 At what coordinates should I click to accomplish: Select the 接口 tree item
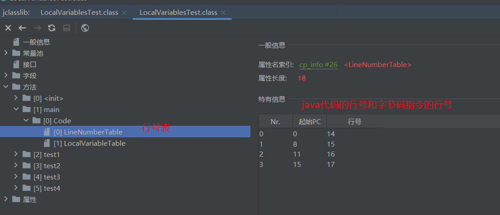[30, 65]
